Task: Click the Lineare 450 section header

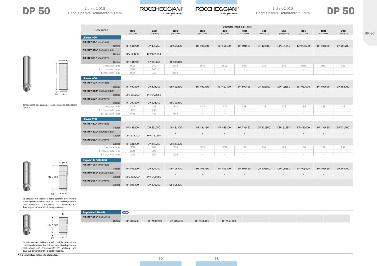Action: click(101, 78)
